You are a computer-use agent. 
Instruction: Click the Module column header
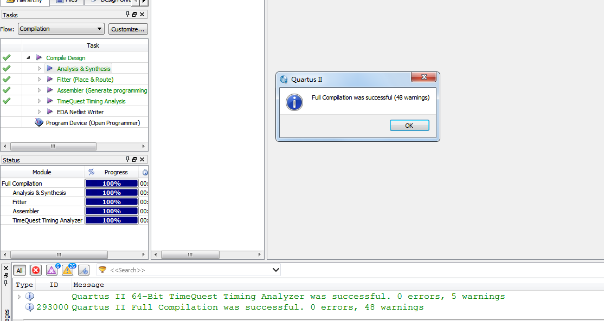point(42,172)
